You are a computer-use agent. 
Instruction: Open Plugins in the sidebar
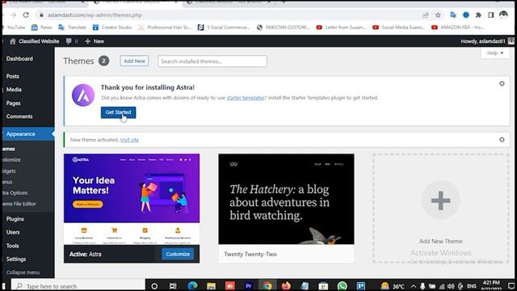coord(15,219)
